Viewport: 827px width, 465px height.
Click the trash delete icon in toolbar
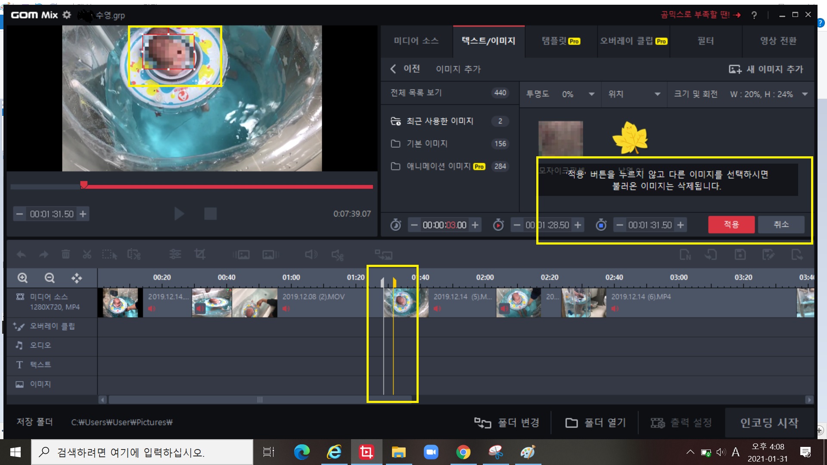coord(65,254)
